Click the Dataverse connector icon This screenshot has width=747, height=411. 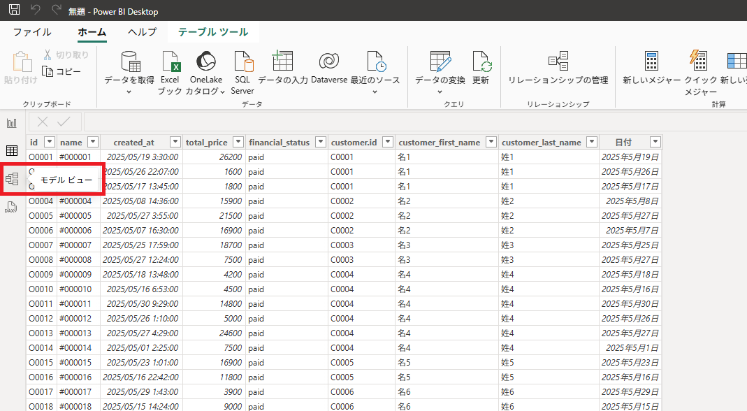pyautogui.click(x=328, y=61)
